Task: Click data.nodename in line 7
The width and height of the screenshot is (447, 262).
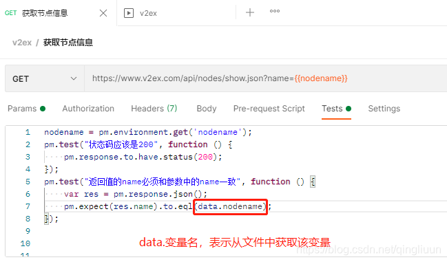Action: (x=230, y=206)
